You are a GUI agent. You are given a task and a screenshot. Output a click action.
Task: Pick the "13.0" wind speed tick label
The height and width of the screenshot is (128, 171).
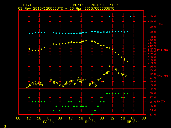click(x=153, y=70)
